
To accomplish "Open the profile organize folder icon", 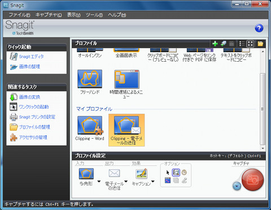I will (x=260, y=44).
